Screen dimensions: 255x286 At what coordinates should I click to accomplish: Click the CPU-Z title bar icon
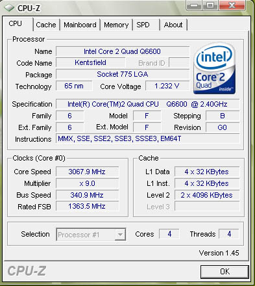click(9, 8)
